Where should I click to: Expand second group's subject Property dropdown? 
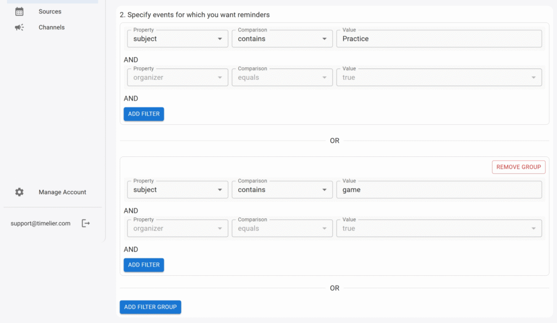(177, 189)
